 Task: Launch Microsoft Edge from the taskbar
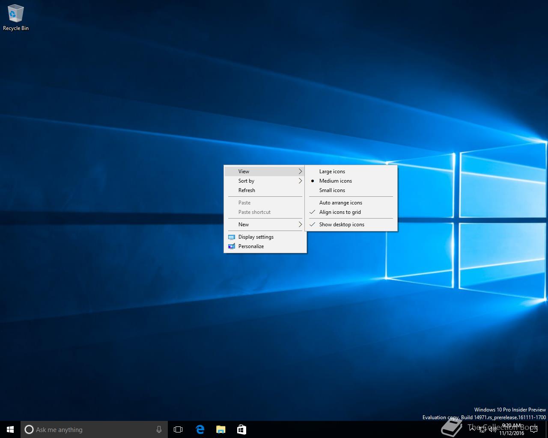[x=200, y=429]
